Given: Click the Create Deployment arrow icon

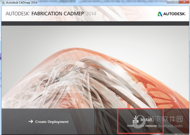Looking at the screenshot, I should click(31, 121).
